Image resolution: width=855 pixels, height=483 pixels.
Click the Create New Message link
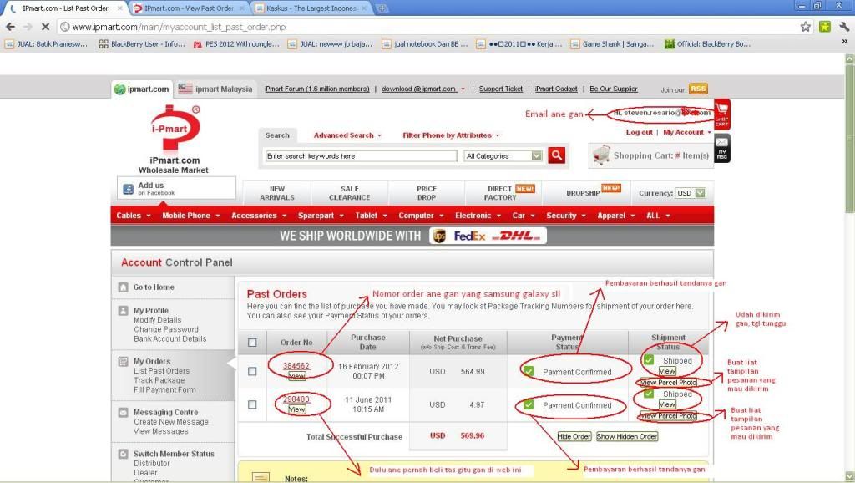pos(171,422)
